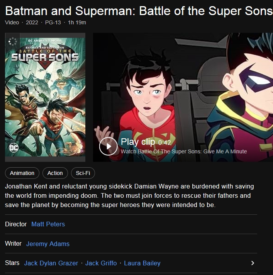Select the Sci-Fi genre chip
The height and width of the screenshot is (275, 273).
pos(83,173)
